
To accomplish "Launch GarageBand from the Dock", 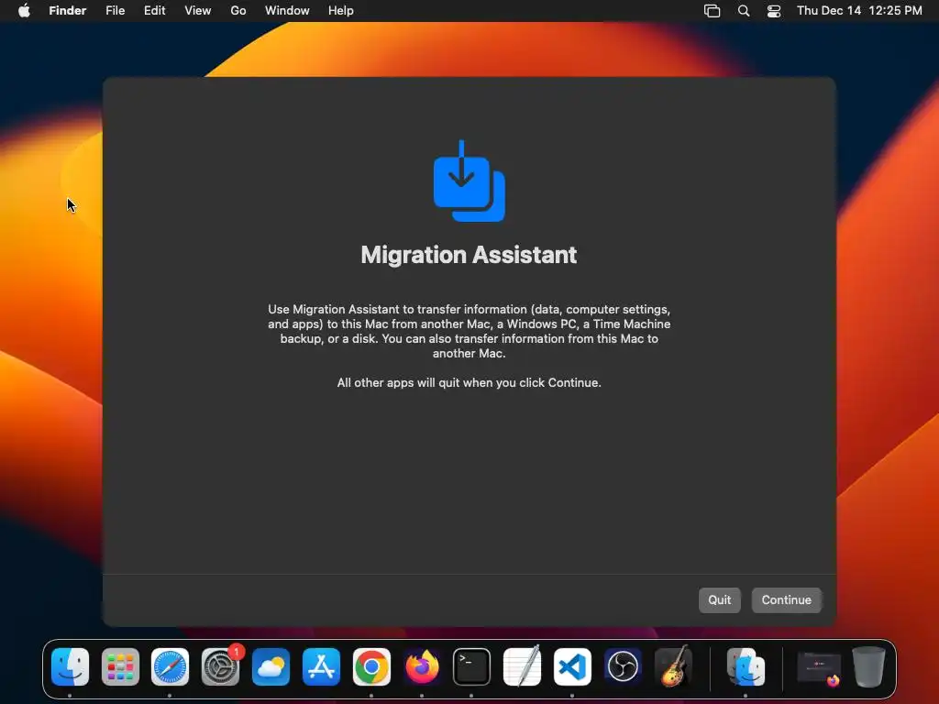I will [673, 667].
